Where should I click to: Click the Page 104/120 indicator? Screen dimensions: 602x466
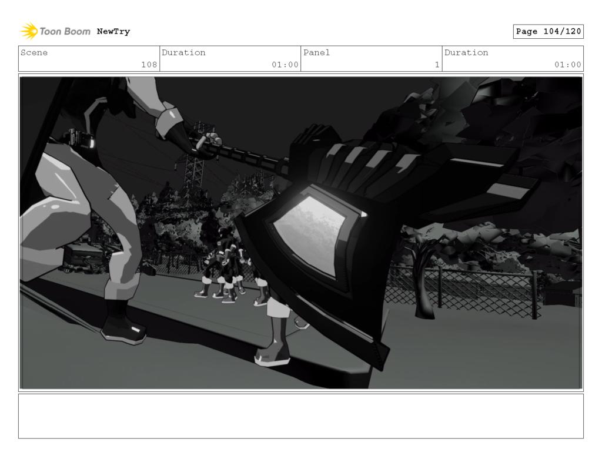point(548,31)
